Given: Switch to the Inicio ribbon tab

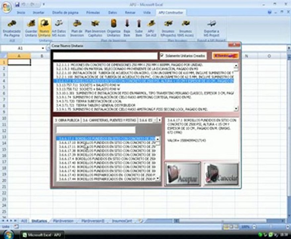Looking at the screenshot, I should [21, 13].
